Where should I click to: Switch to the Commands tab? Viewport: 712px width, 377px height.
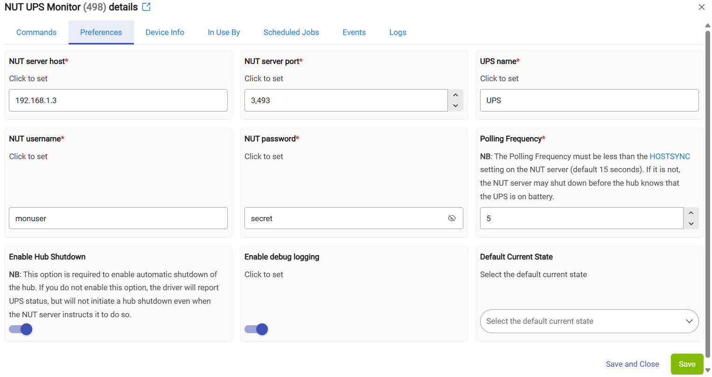tap(36, 32)
